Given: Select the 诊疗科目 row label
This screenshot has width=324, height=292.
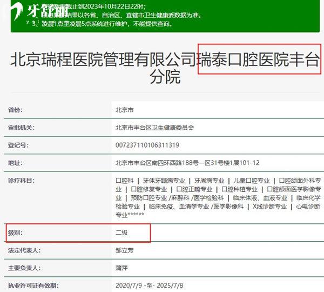Looking at the screenshot, I should pos(21,181).
